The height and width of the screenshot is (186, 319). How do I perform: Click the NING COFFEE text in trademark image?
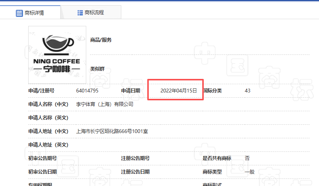(56, 61)
